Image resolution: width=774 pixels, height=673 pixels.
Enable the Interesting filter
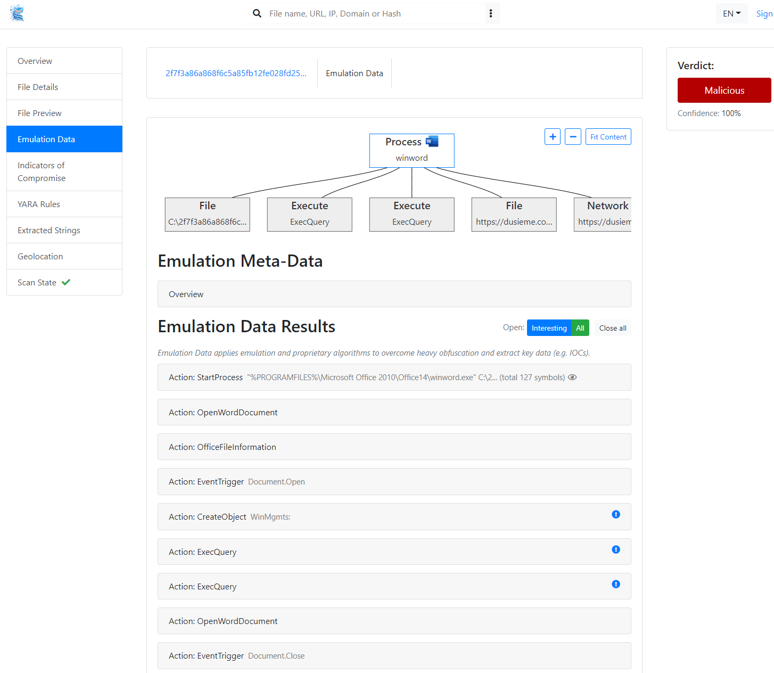549,327
